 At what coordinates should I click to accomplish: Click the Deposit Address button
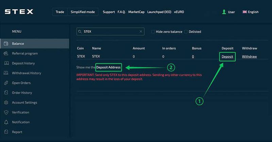[108, 67]
